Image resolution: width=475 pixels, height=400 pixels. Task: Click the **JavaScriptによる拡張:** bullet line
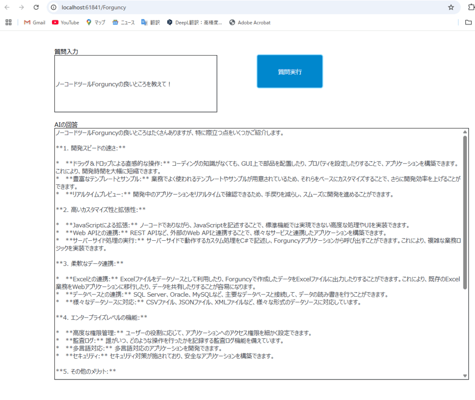click(233, 225)
